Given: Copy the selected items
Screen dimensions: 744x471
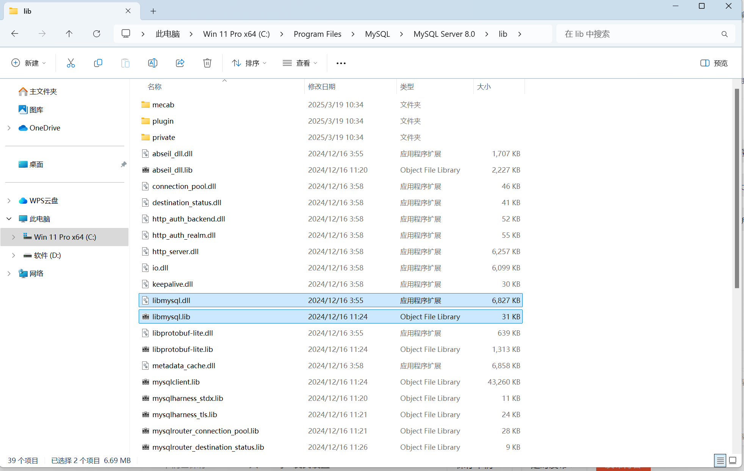Looking at the screenshot, I should [98, 63].
